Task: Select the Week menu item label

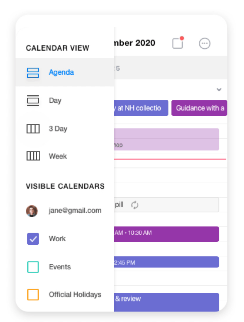Action: point(58,156)
